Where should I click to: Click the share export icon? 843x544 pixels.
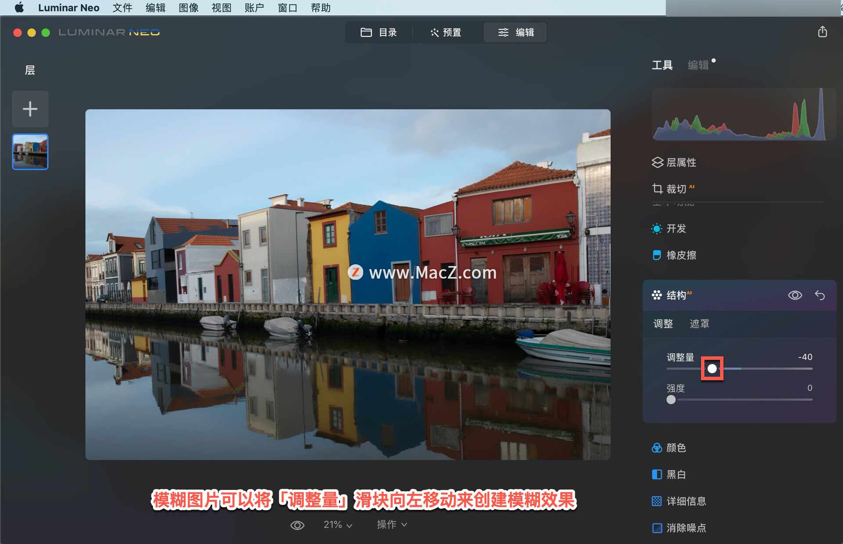click(x=822, y=32)
